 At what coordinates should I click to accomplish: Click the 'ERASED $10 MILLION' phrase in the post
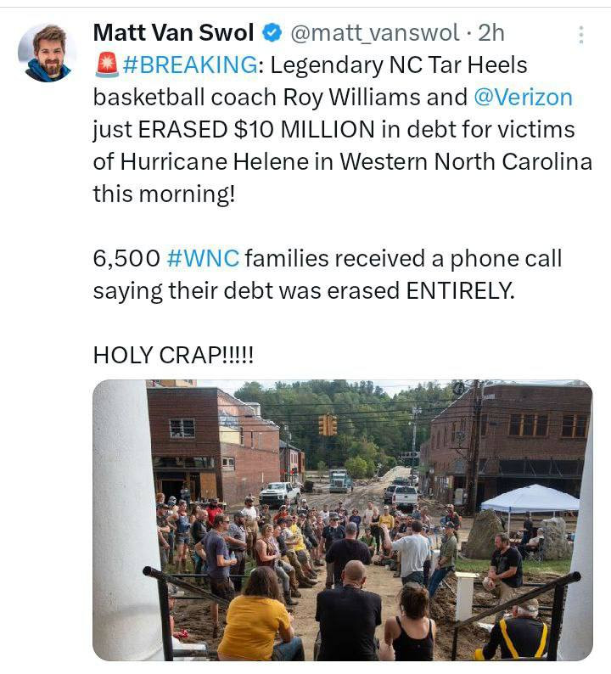[256, 129]
